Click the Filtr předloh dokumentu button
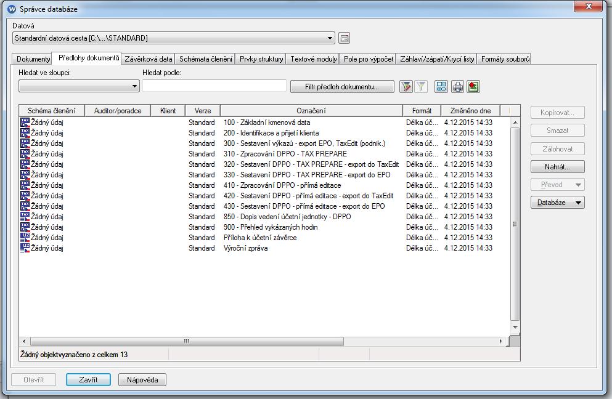Image resolution: width=612 pixels, height=399 pixels. [x=342, y=87]
